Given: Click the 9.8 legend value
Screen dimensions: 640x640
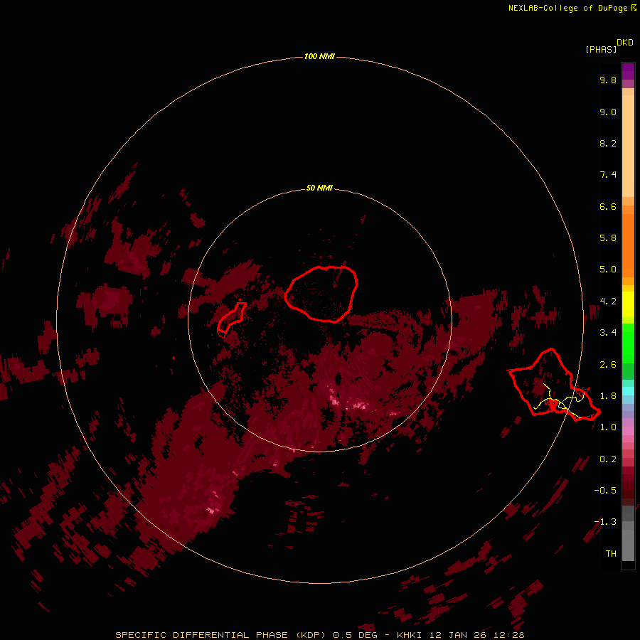Looking at the screenshot, I should pos(608,80).
